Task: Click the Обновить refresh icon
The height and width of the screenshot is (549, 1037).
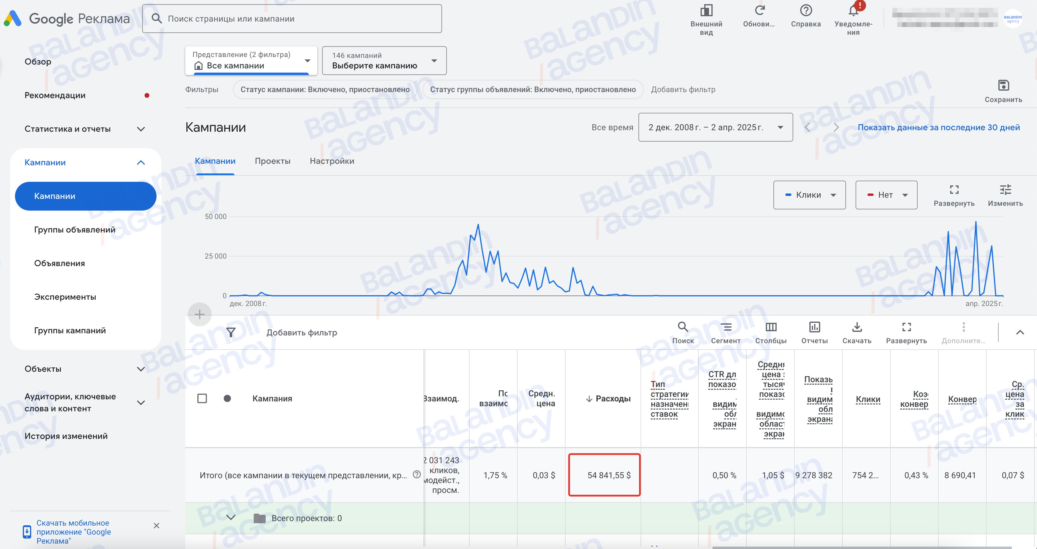Action: [x=759, y=10]
